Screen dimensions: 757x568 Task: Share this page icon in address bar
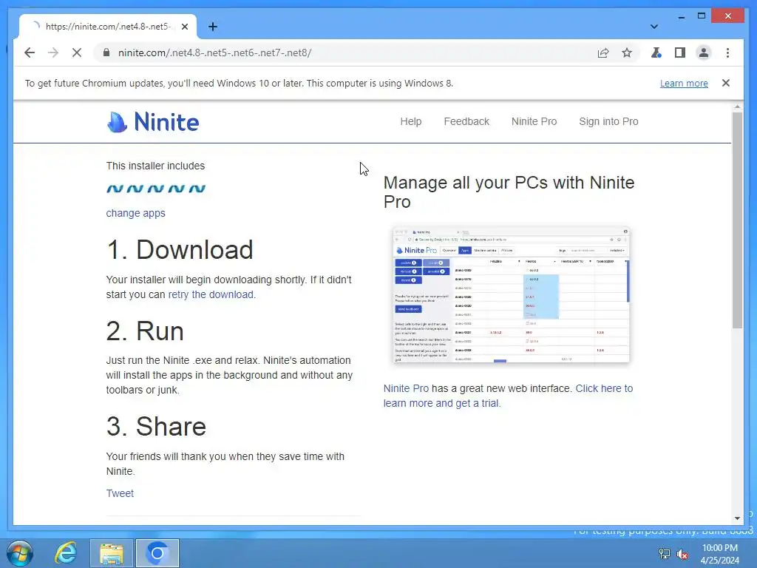point(603,53)
